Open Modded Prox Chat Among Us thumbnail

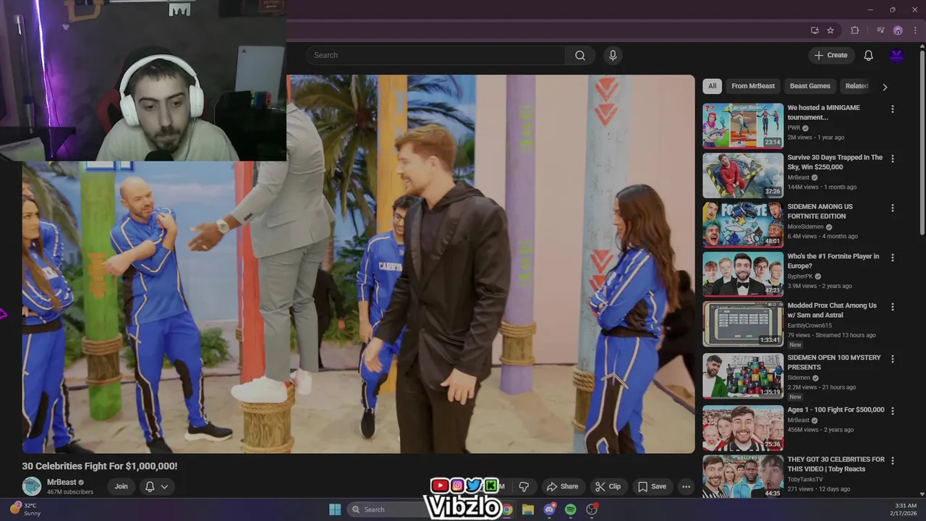click(743, 323)
